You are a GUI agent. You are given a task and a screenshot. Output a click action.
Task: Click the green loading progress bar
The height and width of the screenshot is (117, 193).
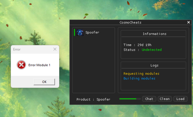pyautogui.click(x=130, y=99)
